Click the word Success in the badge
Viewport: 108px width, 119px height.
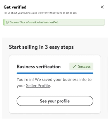84,67
